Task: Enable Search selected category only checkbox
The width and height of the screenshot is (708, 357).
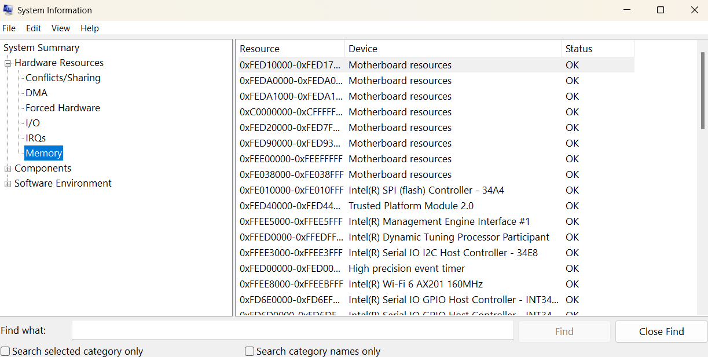Action: click(x=5, y=351)
